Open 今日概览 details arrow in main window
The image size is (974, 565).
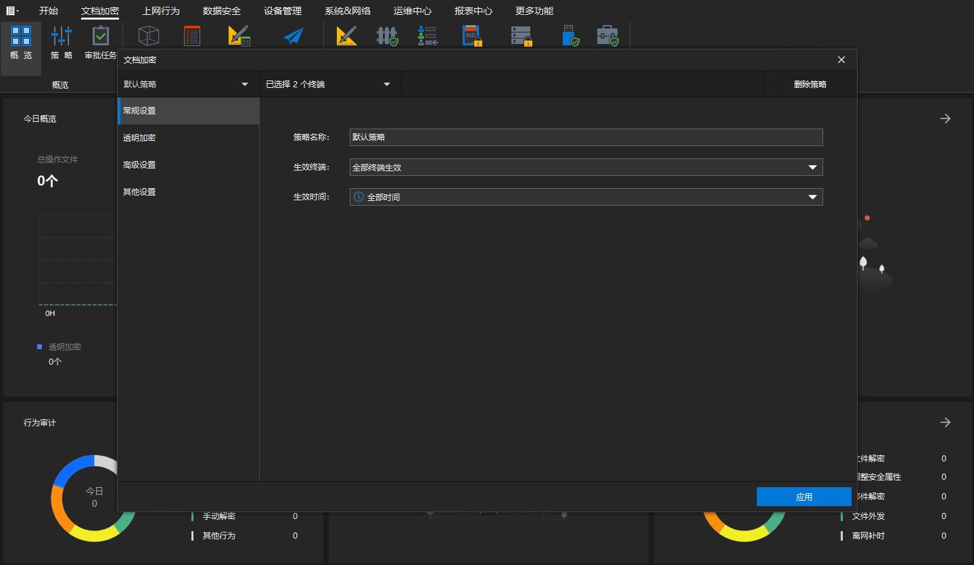(x=946, y=118)
